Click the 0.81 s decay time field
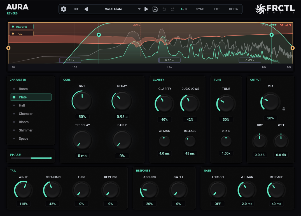 click(x=70, y=60)
